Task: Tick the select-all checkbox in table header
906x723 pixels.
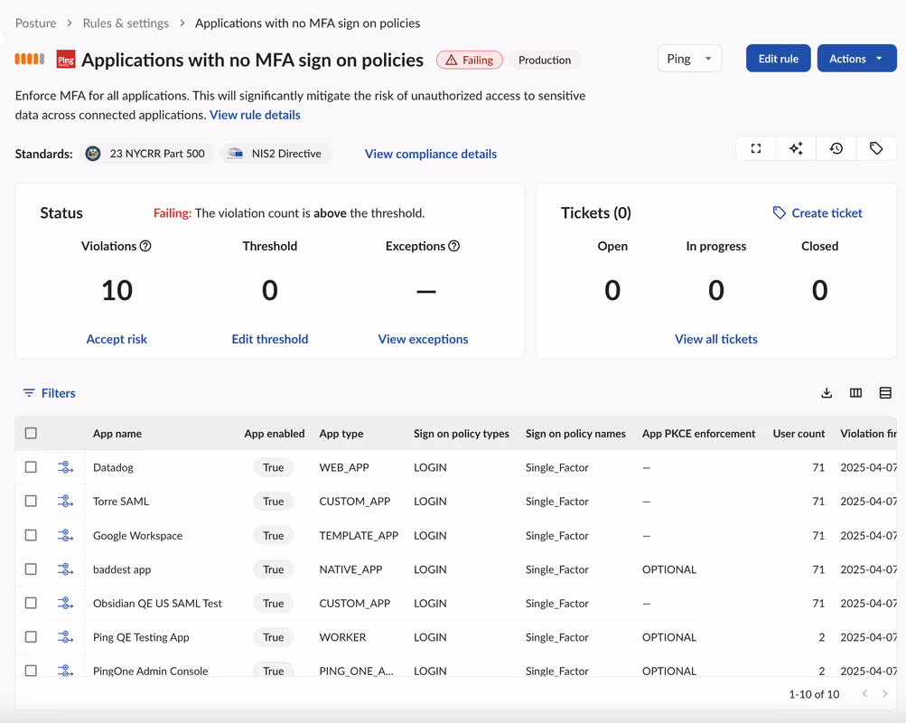Action: pyautogui.click(x=31, y=434)
